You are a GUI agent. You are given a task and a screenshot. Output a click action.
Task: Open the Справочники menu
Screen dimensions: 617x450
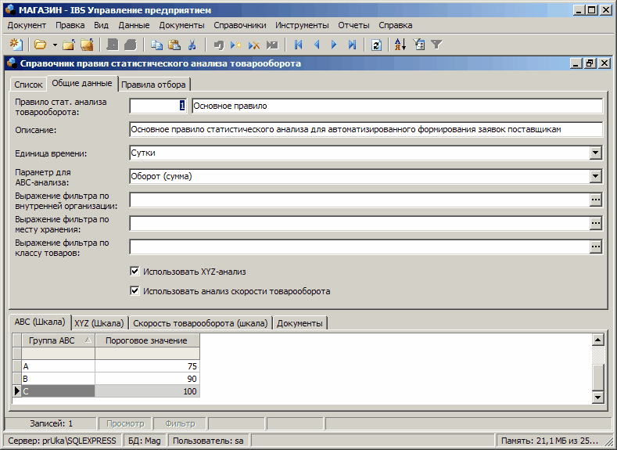pyautogui.click(x=239, y=25)
